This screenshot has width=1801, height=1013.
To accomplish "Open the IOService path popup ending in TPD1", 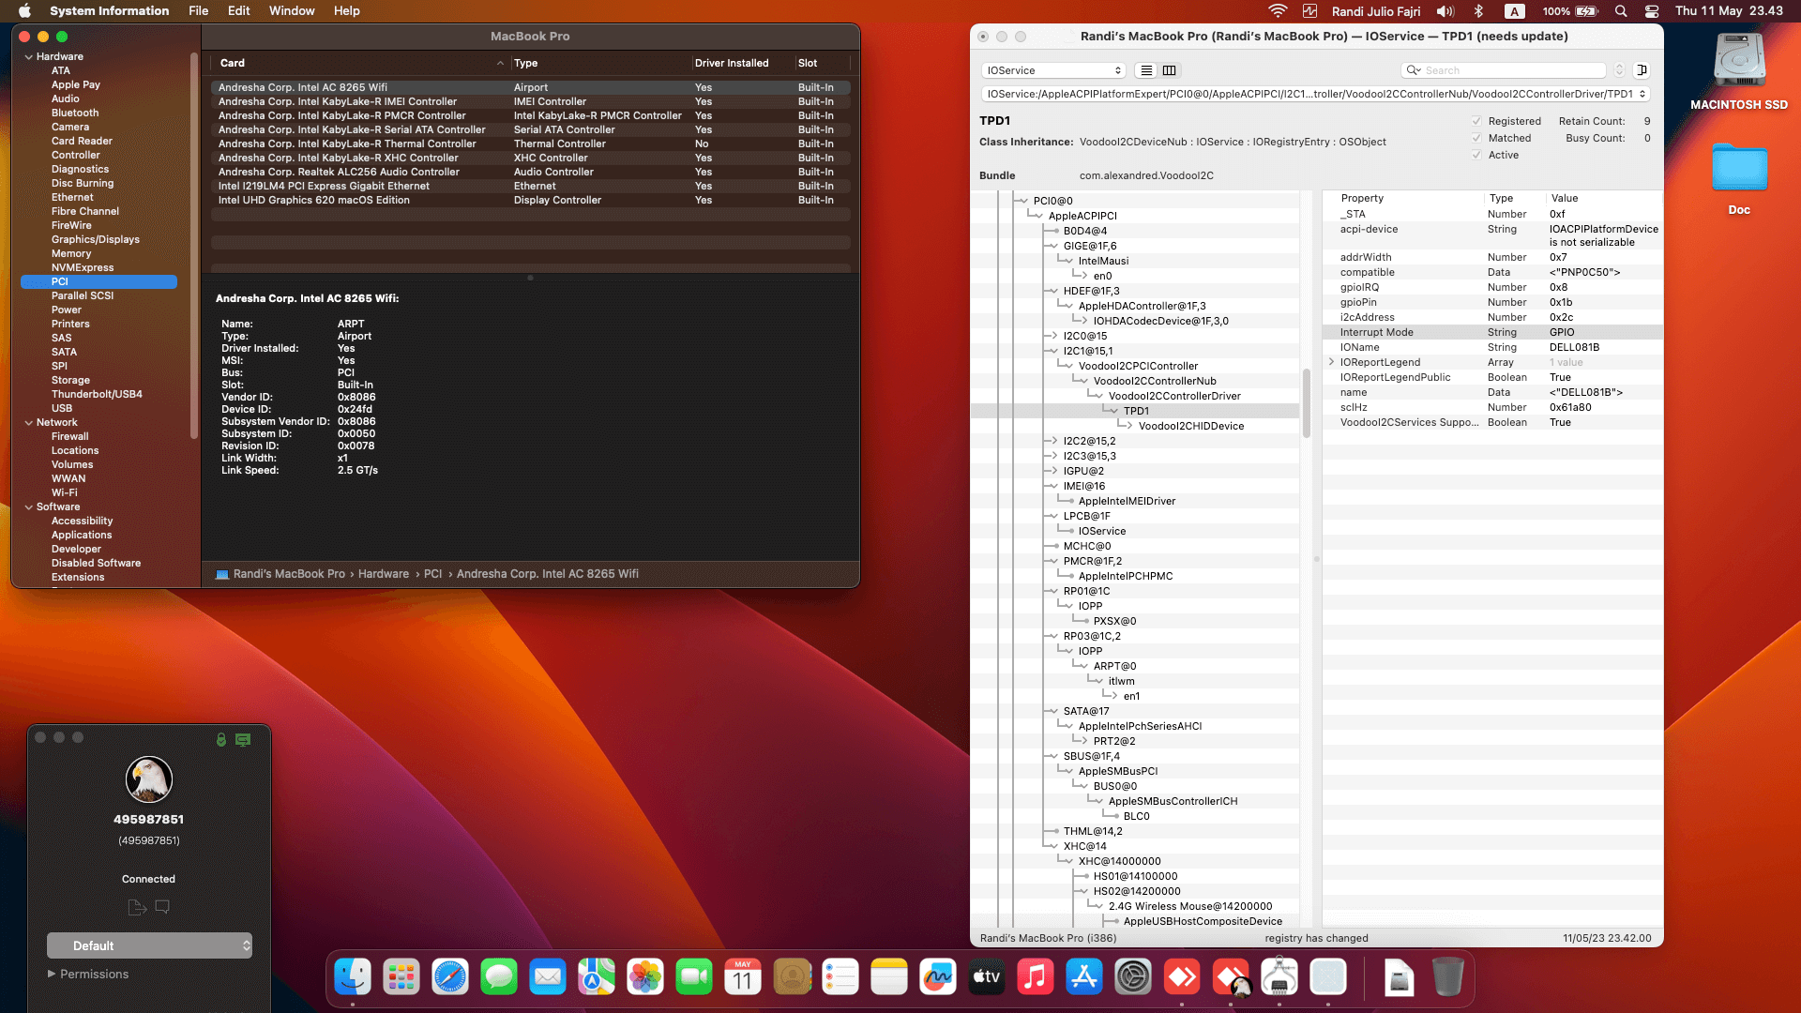I will coord(1316,94).
